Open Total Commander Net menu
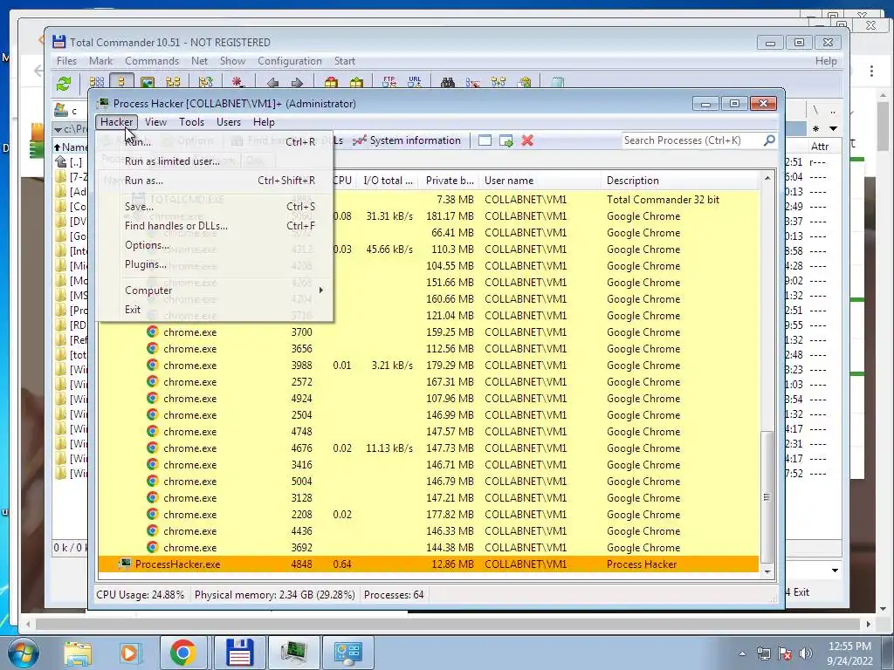 click(x=199, y=61)
